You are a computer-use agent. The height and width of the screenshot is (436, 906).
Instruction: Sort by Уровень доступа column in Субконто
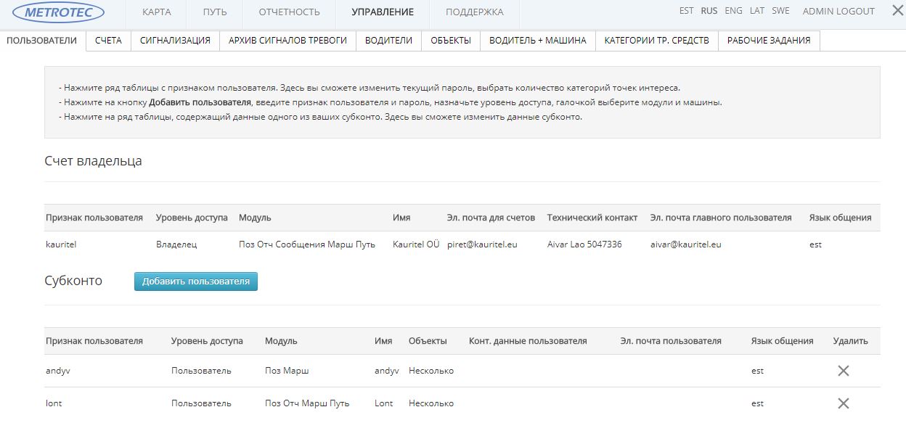click(207, 341)
